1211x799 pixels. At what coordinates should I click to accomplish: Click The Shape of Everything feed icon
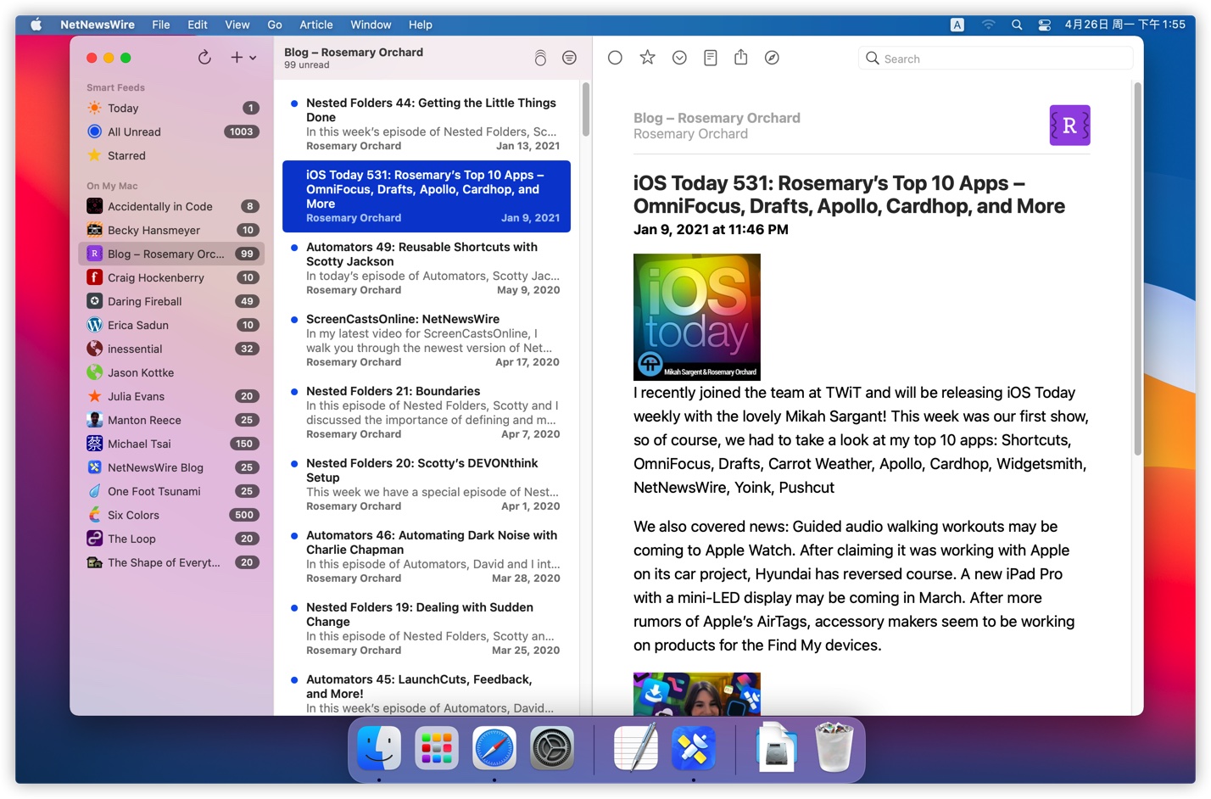[x=95, y=562]
